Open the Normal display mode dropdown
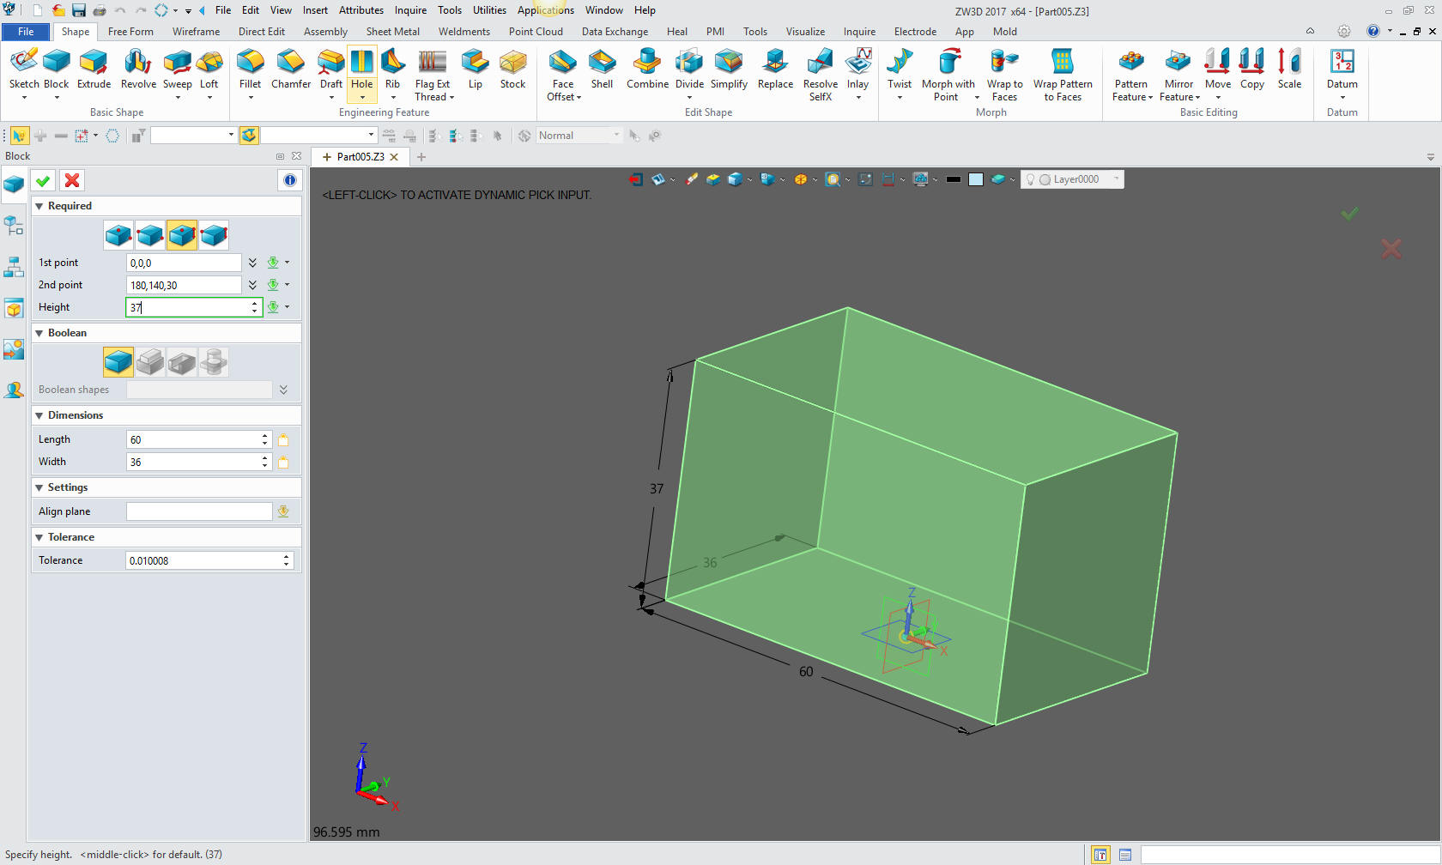1442x865 pixels. [615, 136]
